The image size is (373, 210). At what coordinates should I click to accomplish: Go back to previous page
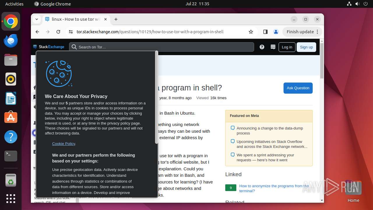37,32
